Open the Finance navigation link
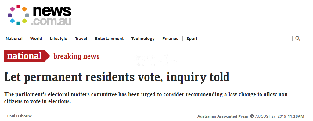 (171, 39)
